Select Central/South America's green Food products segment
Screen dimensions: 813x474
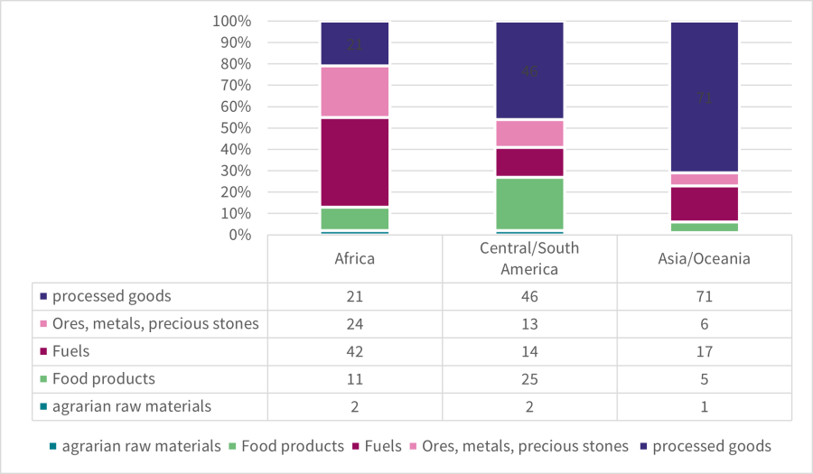coord(529,204)
